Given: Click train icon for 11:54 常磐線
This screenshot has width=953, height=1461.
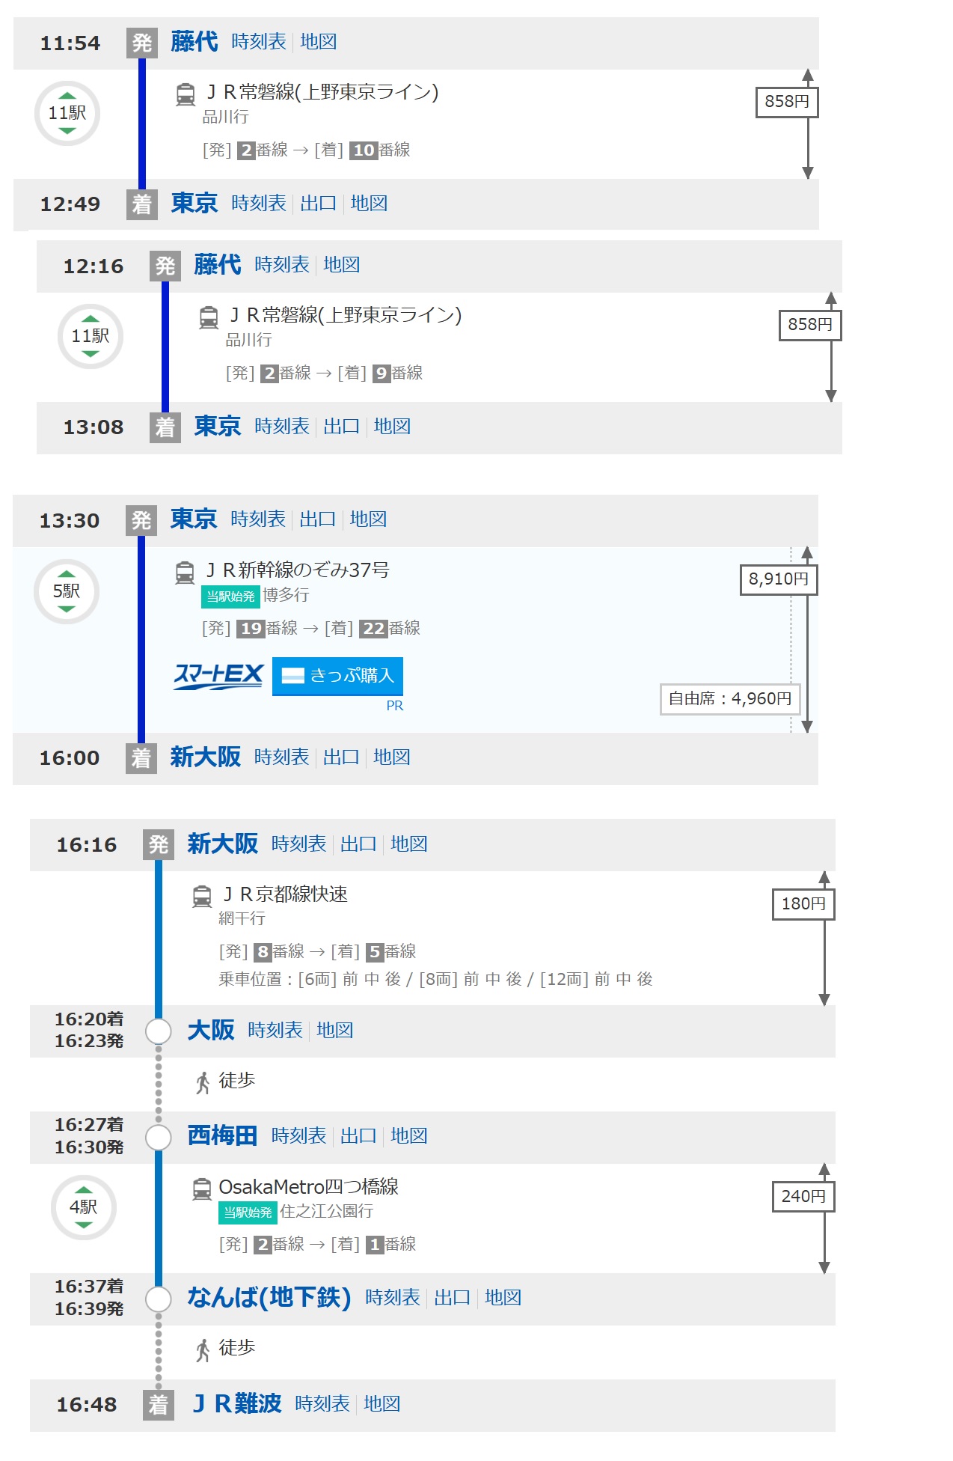Looking at the screenshot, I should (x=186, y=94).
